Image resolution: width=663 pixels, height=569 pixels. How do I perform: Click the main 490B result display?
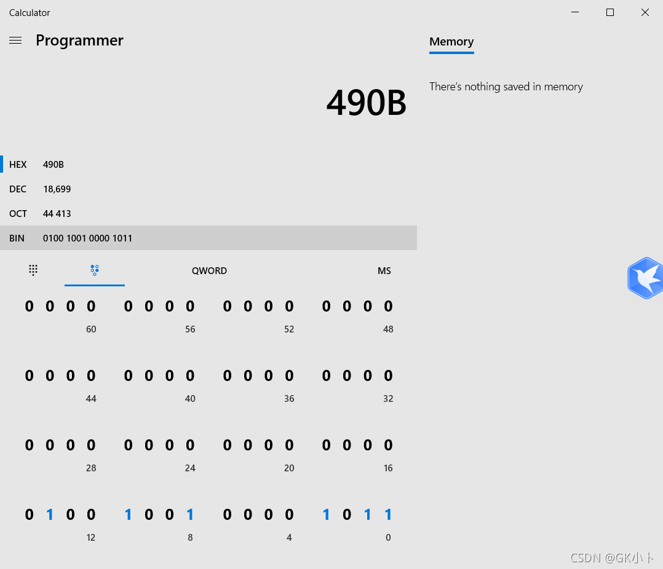click(366, 103)
